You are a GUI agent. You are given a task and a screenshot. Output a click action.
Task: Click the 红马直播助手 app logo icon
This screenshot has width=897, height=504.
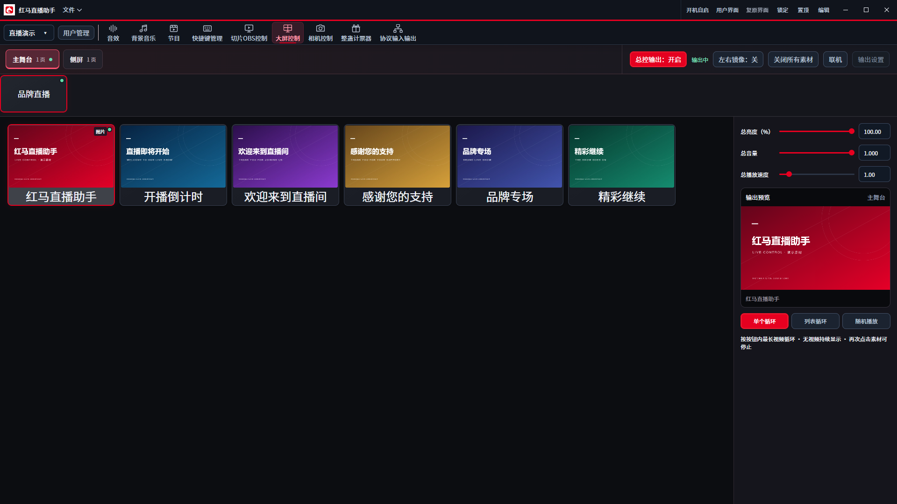(x=9, y=10)
